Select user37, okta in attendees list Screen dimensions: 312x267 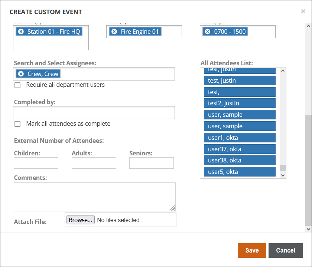point(240,149)
